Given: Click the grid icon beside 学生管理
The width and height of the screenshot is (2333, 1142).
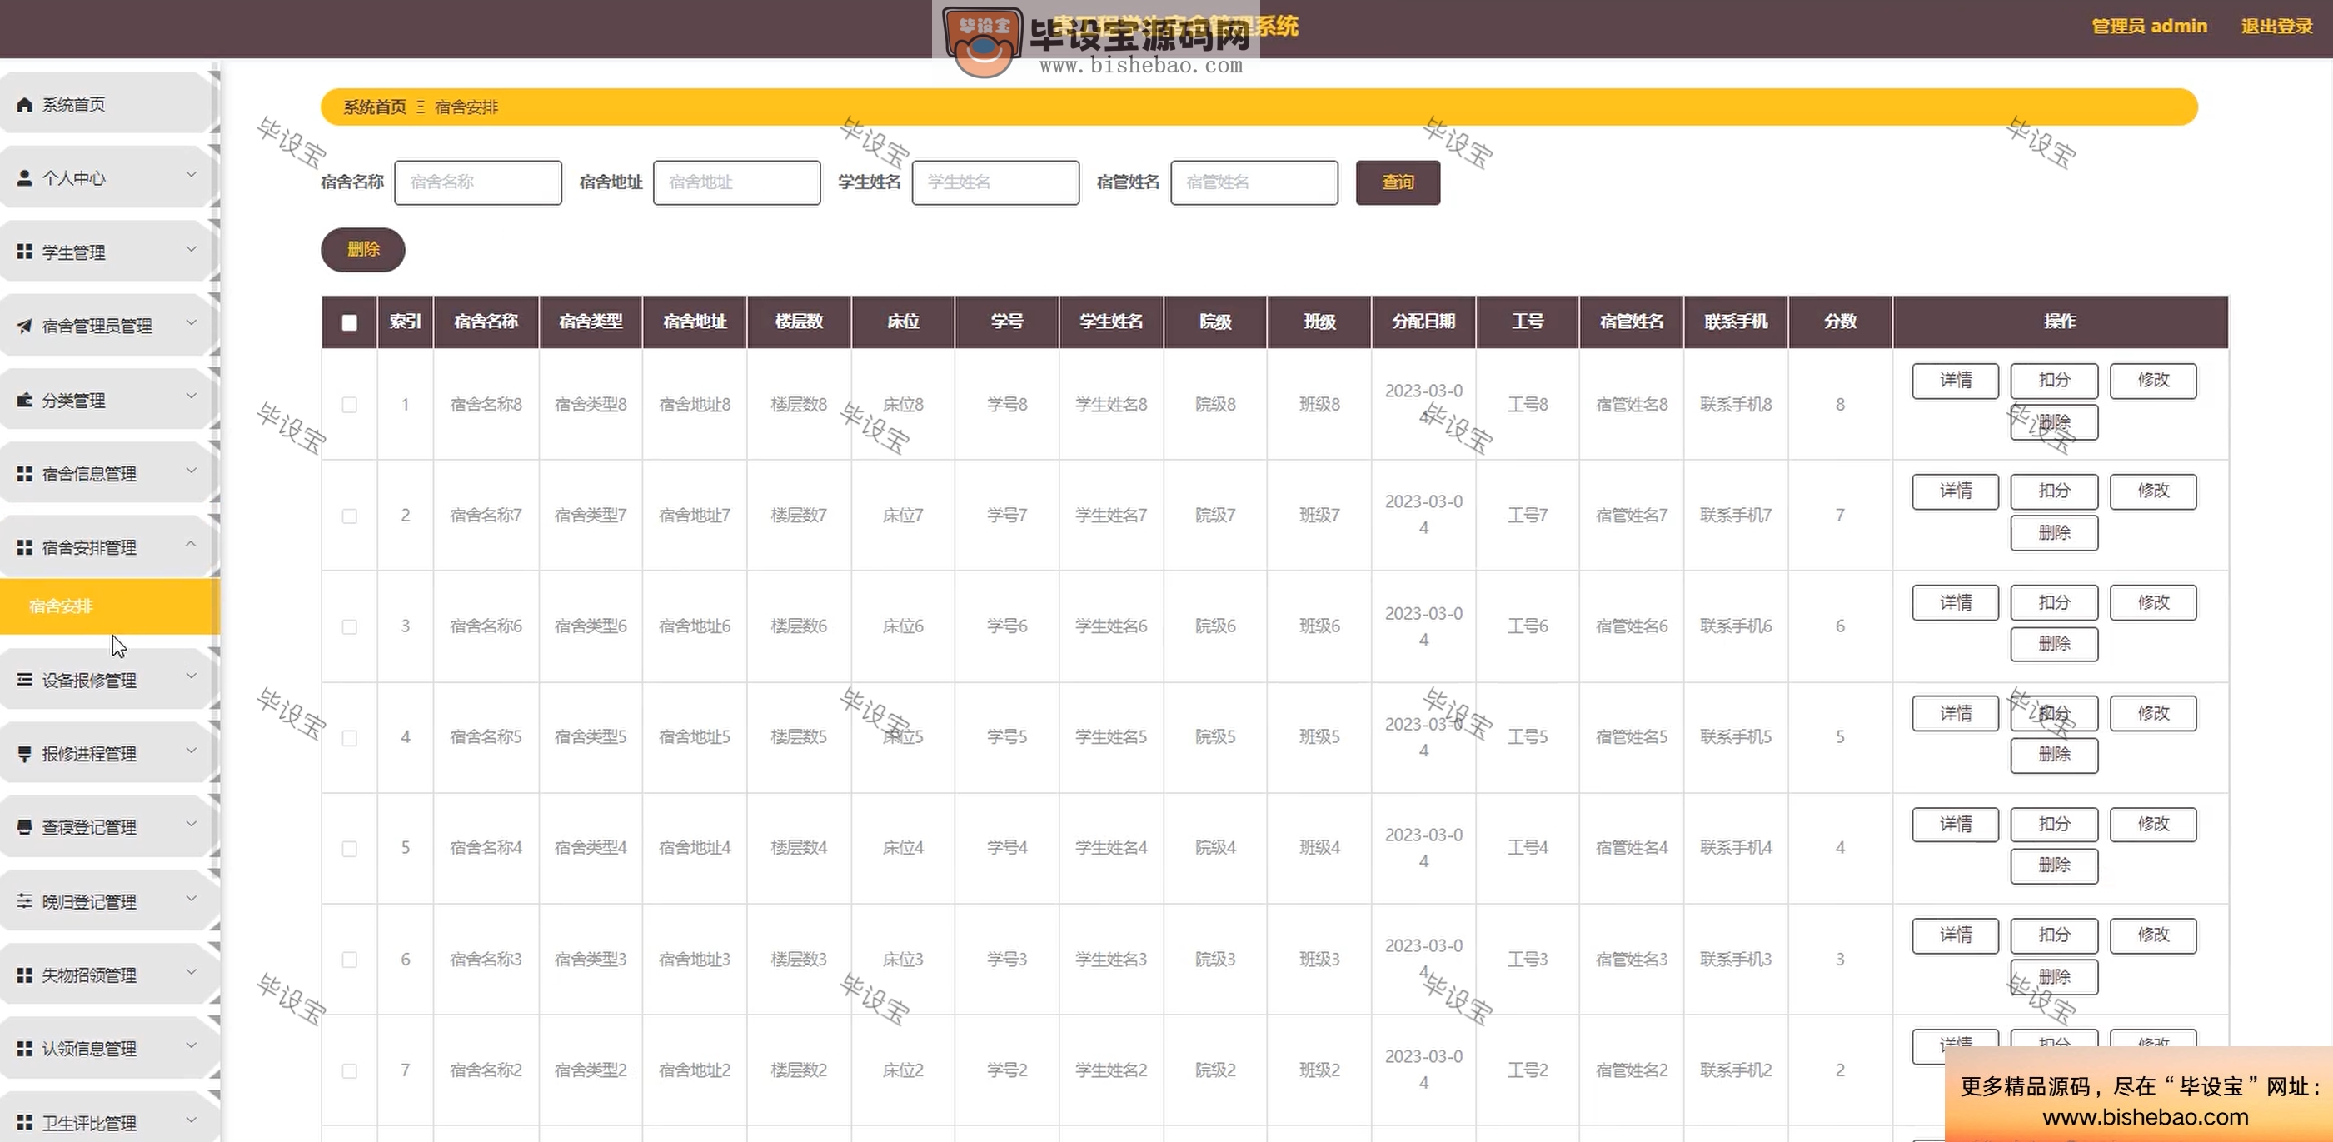Looking at the screenshot, I should click(25, 252).
